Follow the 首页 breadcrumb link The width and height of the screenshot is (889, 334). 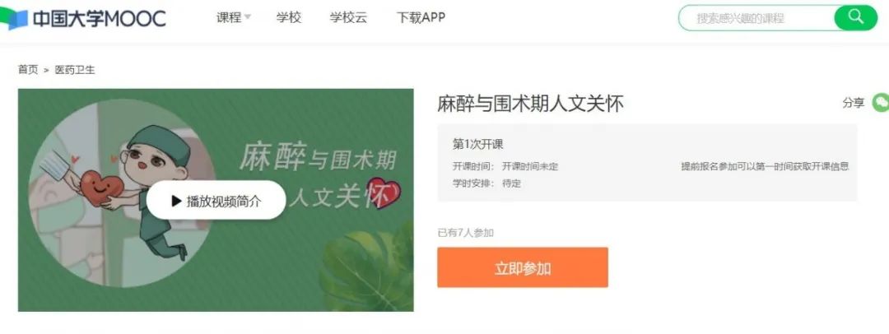(x=28, y=70)
